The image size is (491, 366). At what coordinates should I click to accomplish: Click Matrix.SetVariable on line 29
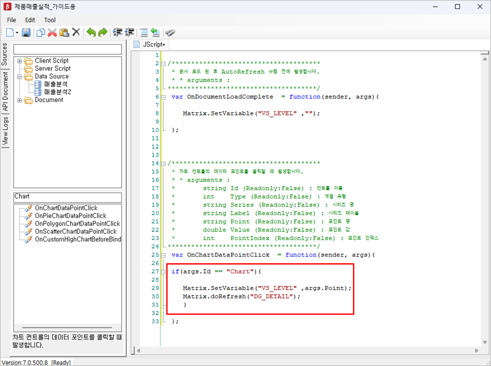(218, 288)
